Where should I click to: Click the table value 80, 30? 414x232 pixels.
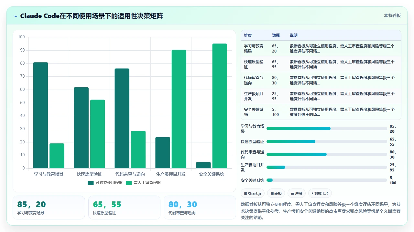click(x=275, y=80)
